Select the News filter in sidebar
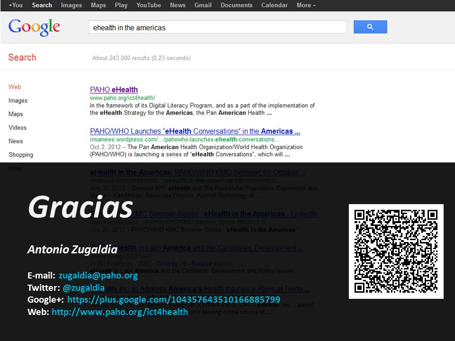The height and width of the screenshot is (341, 455). (x=16, y=141)
